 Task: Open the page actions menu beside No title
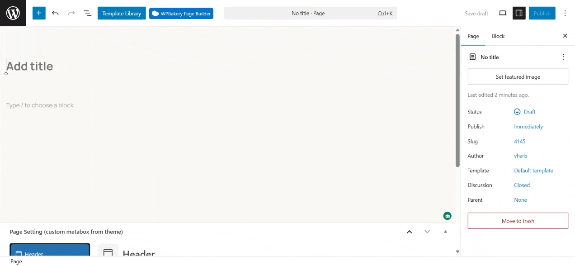coord(563,57)
